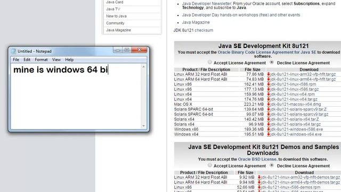Click download arrow icon for jdk-8u121-linux-arm64-vfp-hflt.tar.gz
Image resolution: width=341 pixels, height=192 pixels.
click(x=269, y=79)
